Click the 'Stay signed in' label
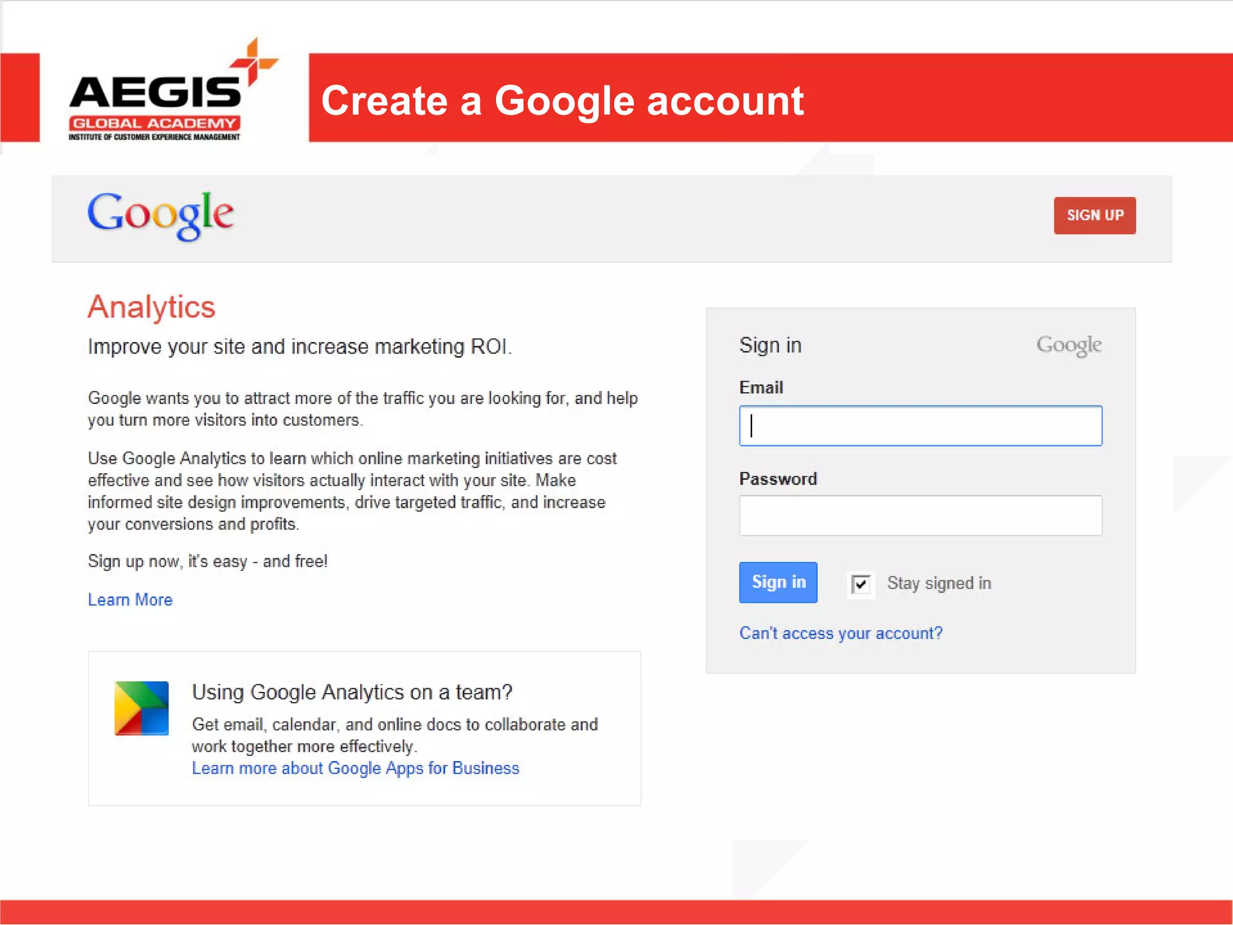 point(939,584)
